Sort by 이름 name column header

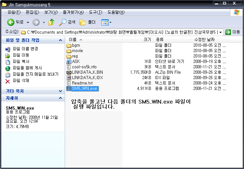click(94, 39)
